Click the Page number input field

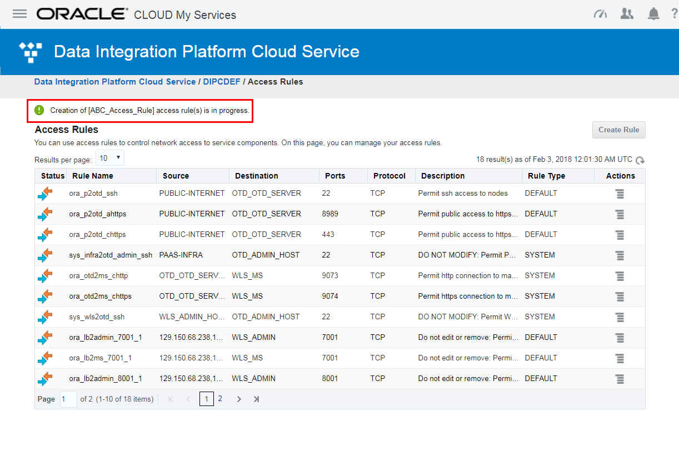coord(68,399)
